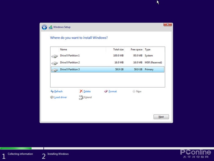Click the Format link text
This screenshot has height=161, width=214.
[113, 91]
